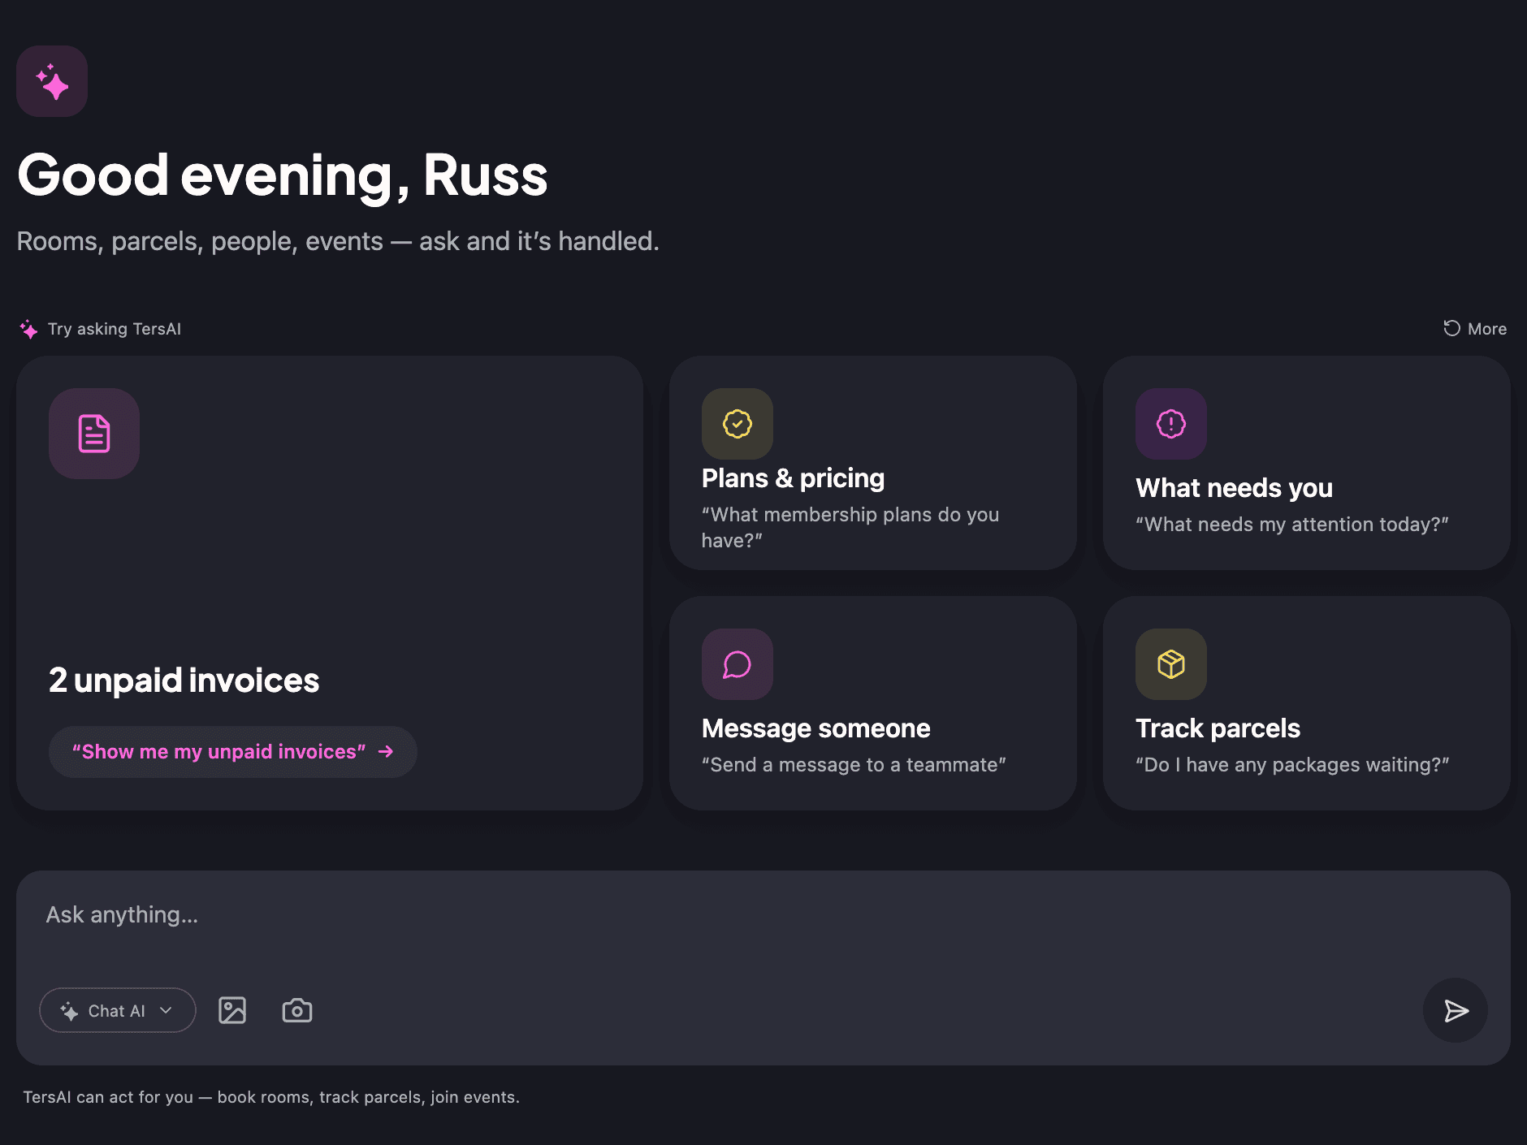Click the "Good evening, Russ" greeting
1527x1145 pixels.
(283, 175)
